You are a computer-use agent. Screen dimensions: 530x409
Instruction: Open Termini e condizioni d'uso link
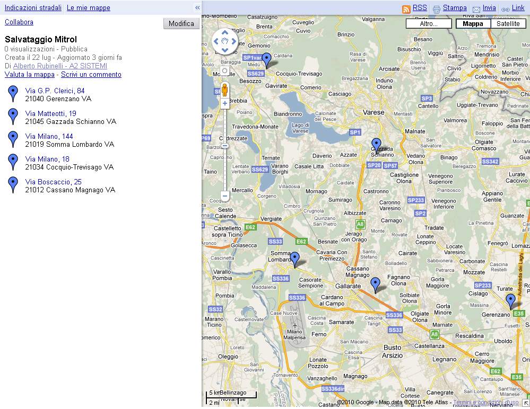(486, 402)
